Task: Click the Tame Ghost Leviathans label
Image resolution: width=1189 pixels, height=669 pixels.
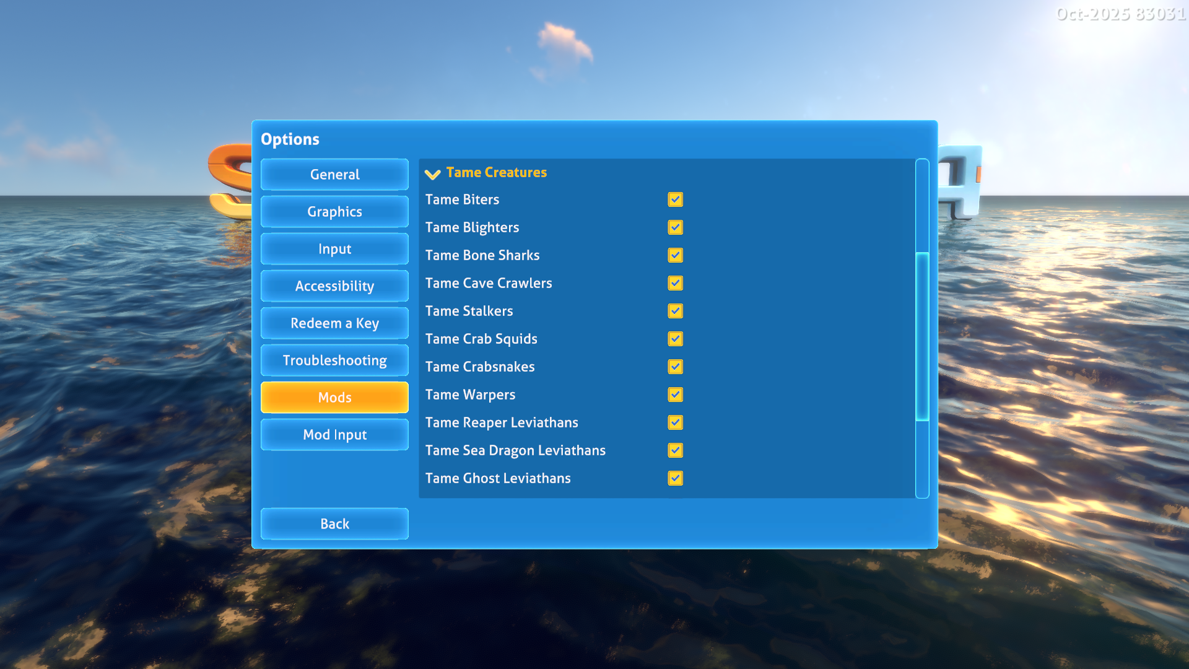Action: (498, 478)
